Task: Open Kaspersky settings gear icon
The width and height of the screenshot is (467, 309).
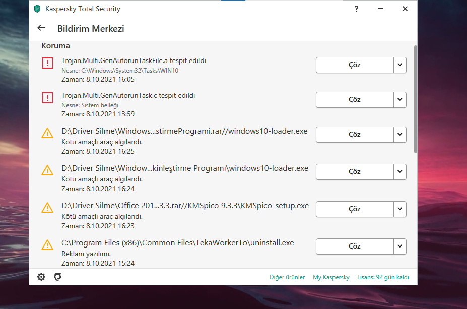Action: click(x=41, y=277)
